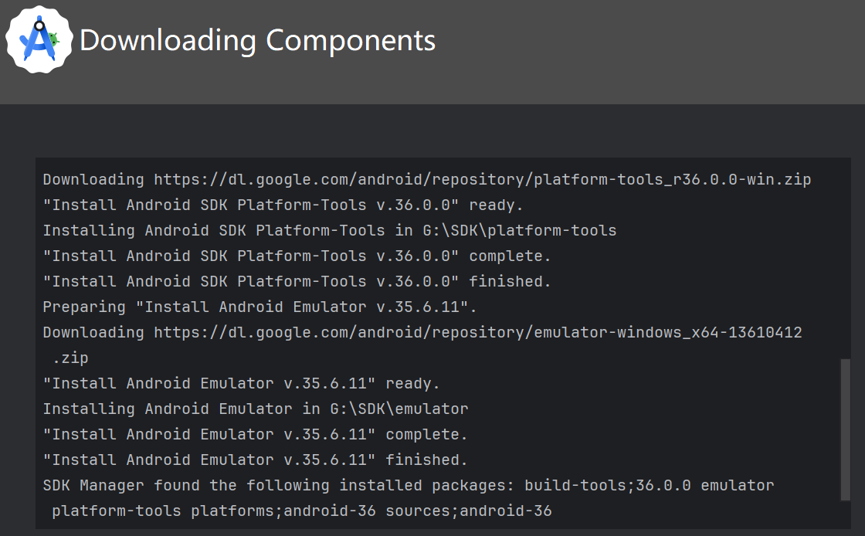This screenshot has width=865, height=536.
Task: Click the platform-tools platforms;android-36 line
Action: click(x=302, y=511)
